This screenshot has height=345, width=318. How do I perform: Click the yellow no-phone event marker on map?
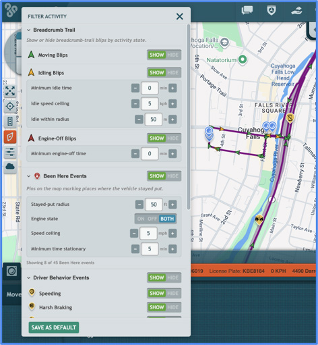pyautogui.click(x=290, y=117)
